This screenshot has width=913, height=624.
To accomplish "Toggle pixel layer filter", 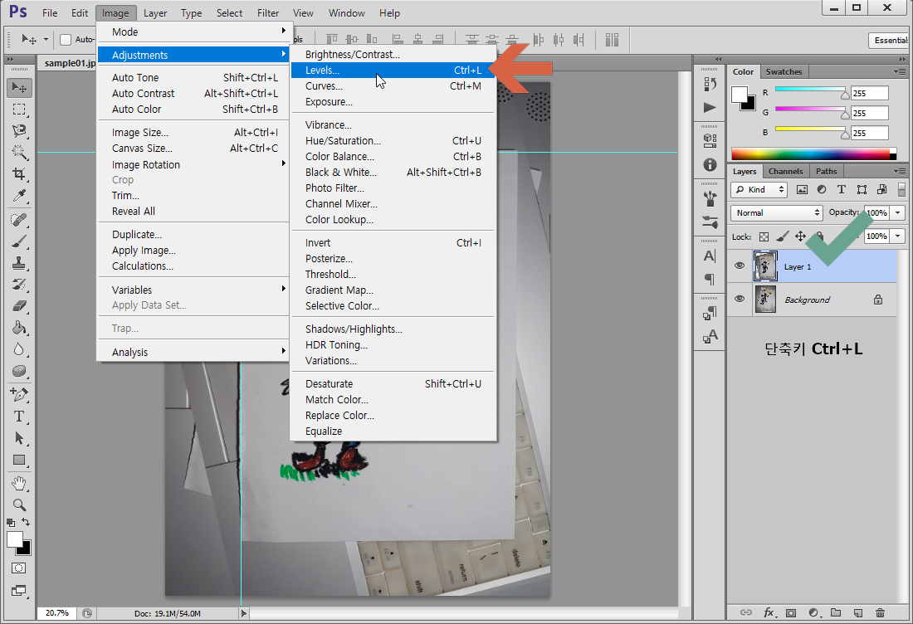I will pos(802,190).
